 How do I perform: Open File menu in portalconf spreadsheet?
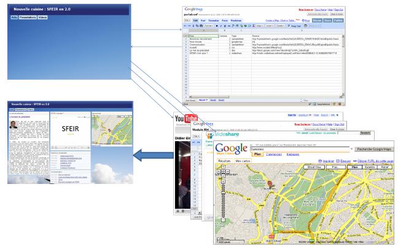(x=187, y=20)
